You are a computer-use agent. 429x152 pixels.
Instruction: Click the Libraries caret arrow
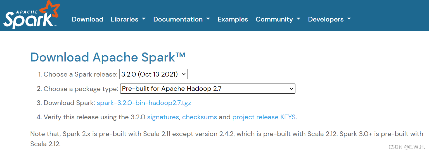[144, 19]
